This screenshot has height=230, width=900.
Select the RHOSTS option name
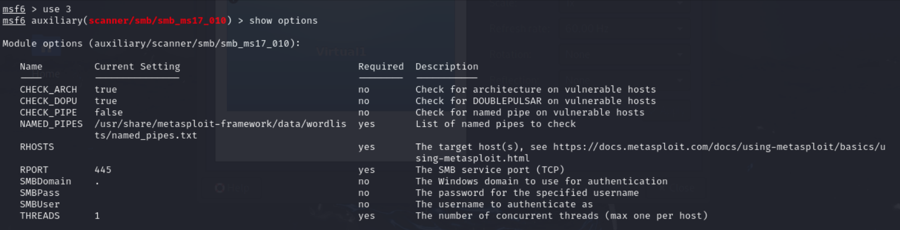(x=37, y=147)
